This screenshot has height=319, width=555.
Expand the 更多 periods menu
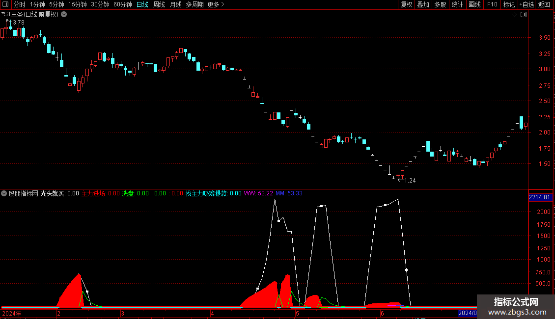(216, 4)
